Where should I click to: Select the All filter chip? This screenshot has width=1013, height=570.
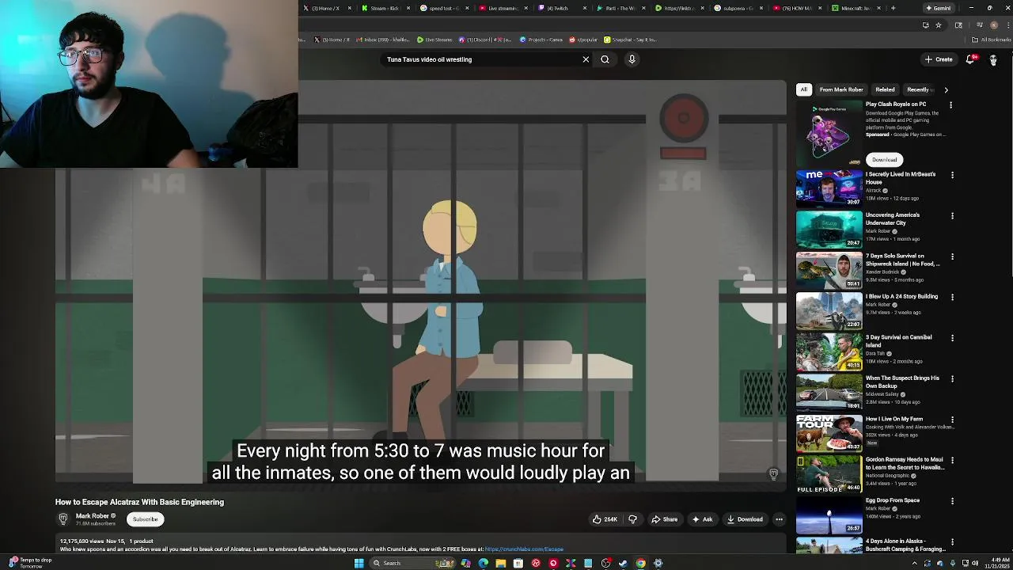coord(804,89)
